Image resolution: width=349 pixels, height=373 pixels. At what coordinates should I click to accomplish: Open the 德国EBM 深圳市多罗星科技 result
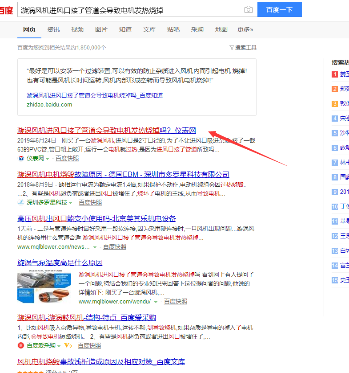point(123,174)
